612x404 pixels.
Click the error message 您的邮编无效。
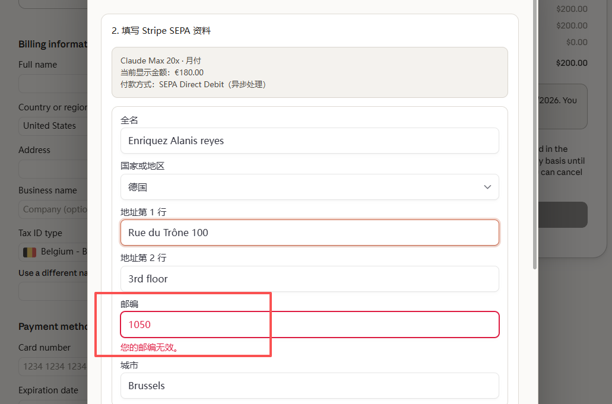click(x=150, y=347)
